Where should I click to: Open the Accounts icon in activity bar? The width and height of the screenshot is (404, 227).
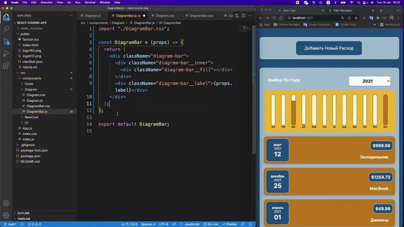click(6, 203)
